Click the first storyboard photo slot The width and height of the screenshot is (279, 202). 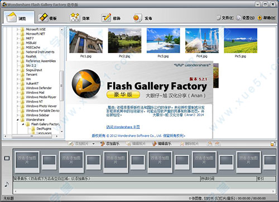point(27,162)
